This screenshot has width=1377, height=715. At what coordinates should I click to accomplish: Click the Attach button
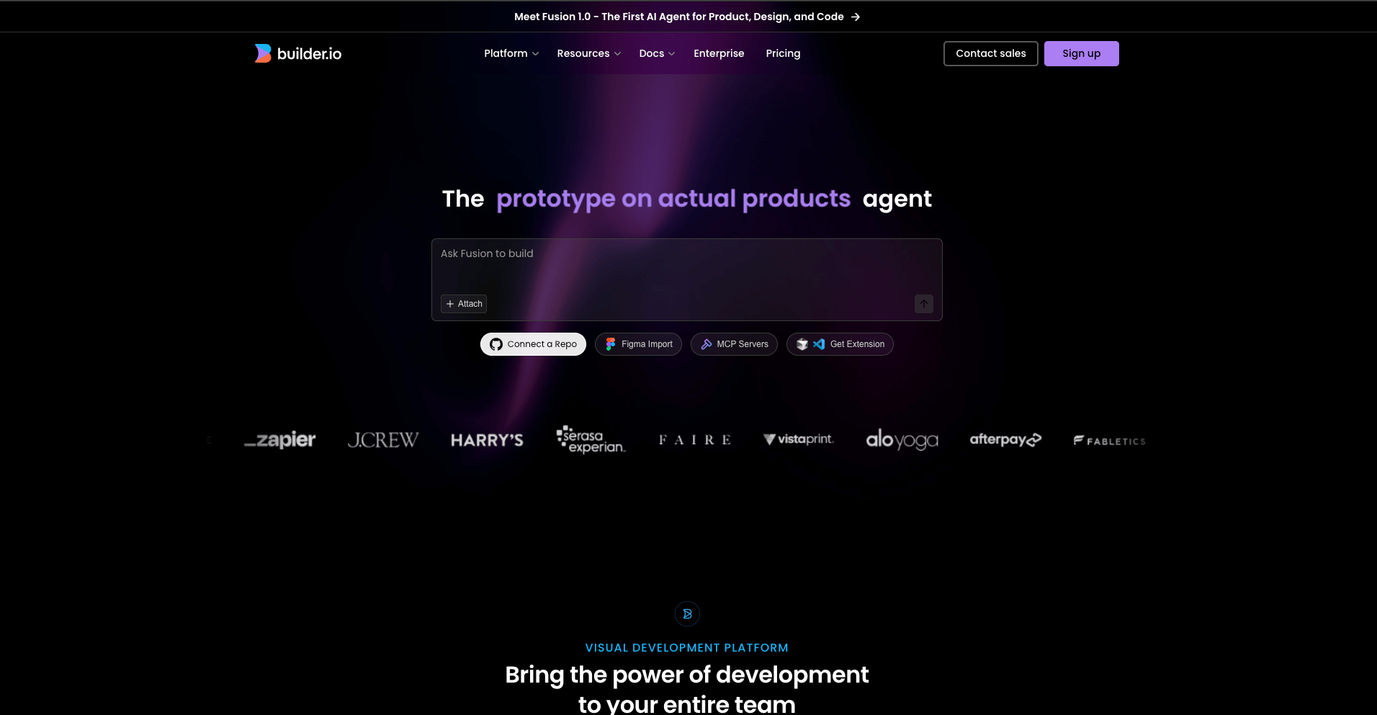coord(464,304)
